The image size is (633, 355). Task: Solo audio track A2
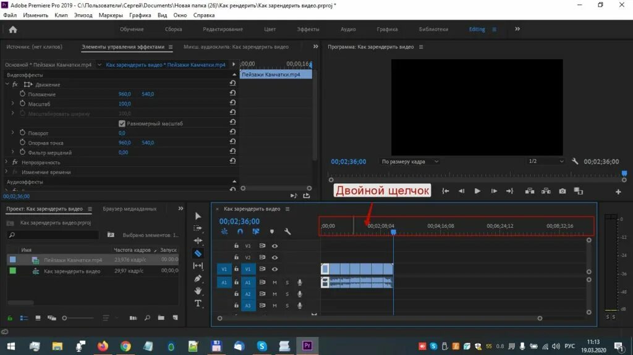[x=287, y=294]
